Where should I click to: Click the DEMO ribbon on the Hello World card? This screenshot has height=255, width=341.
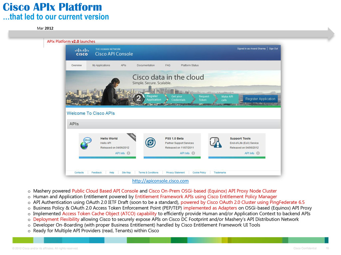(132, 137)
